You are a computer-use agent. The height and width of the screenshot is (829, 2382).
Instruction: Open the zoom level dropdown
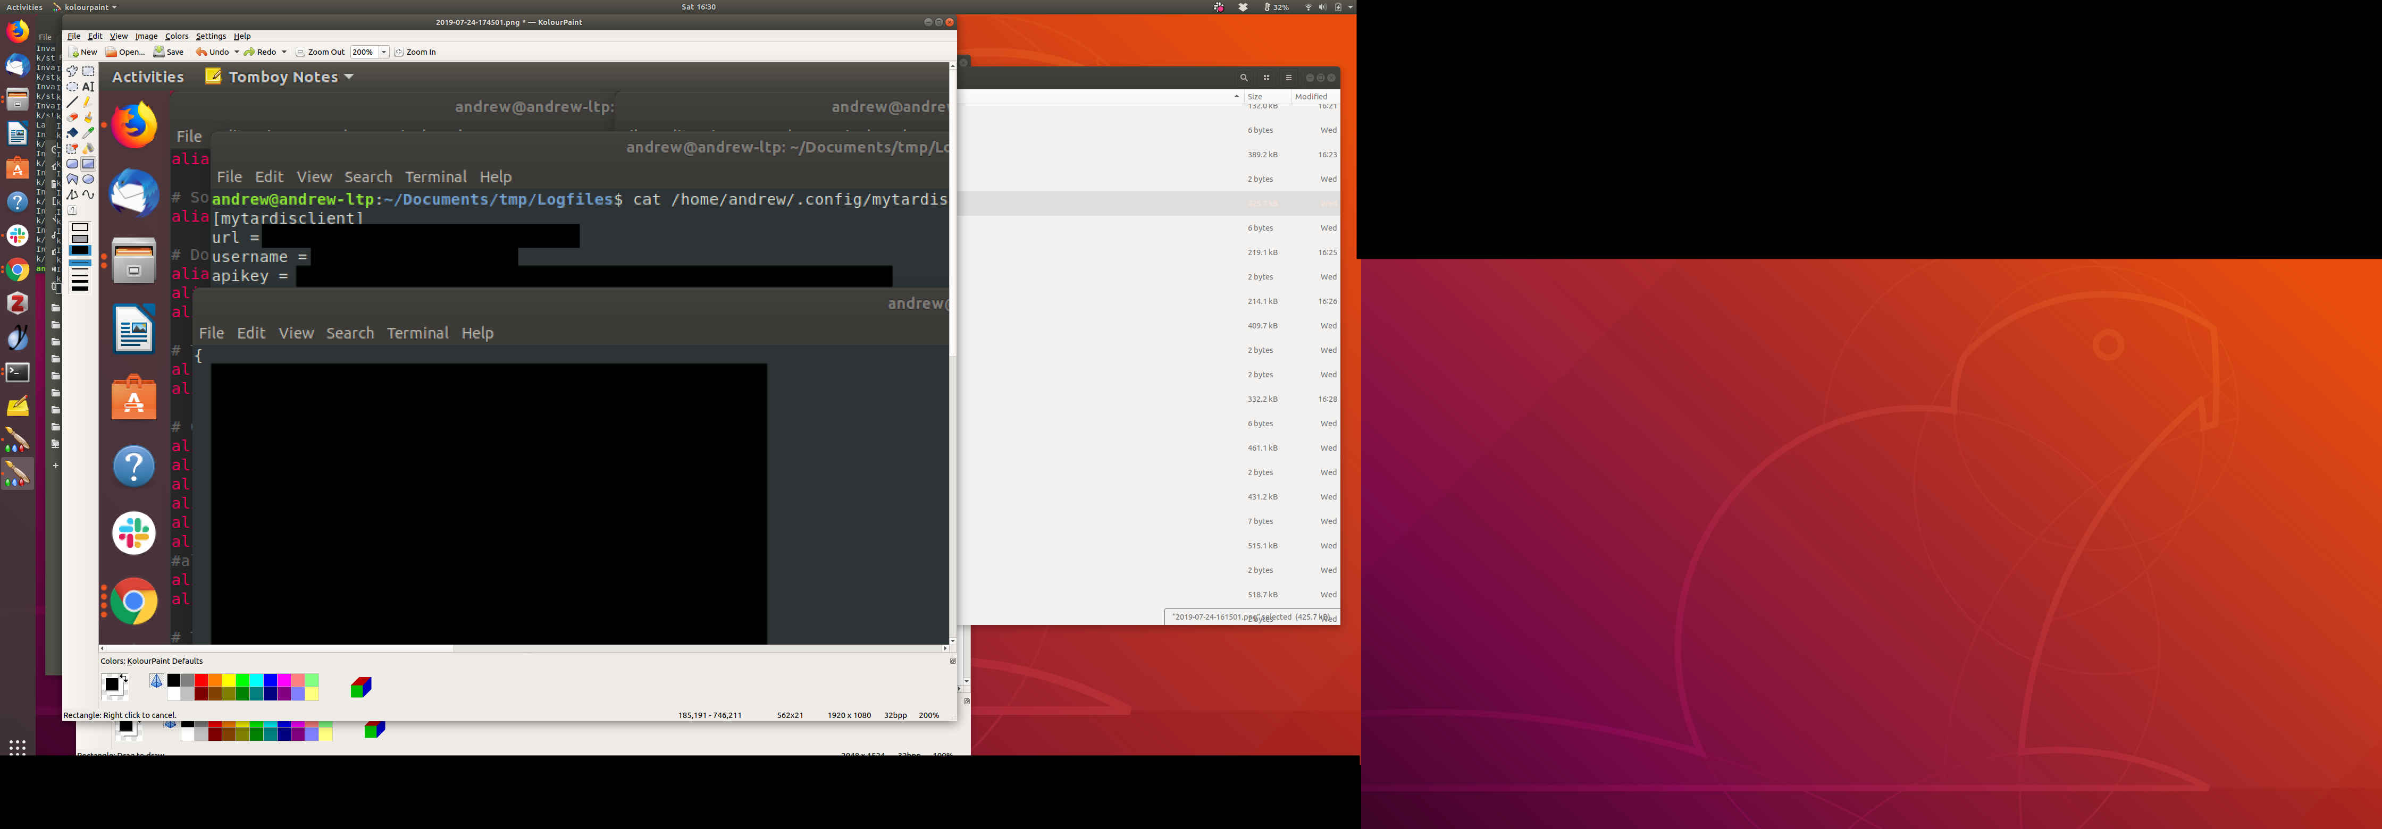tap(384, 53)
